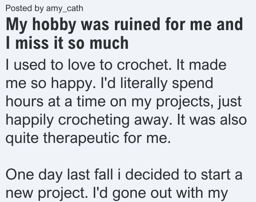
Task: Click the word 'literally' in the post body
Action: pyautogui.click(x=144, y=83)
